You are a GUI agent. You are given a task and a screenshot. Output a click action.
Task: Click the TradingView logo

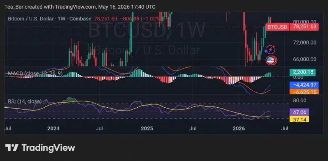[x=40, y=148]
